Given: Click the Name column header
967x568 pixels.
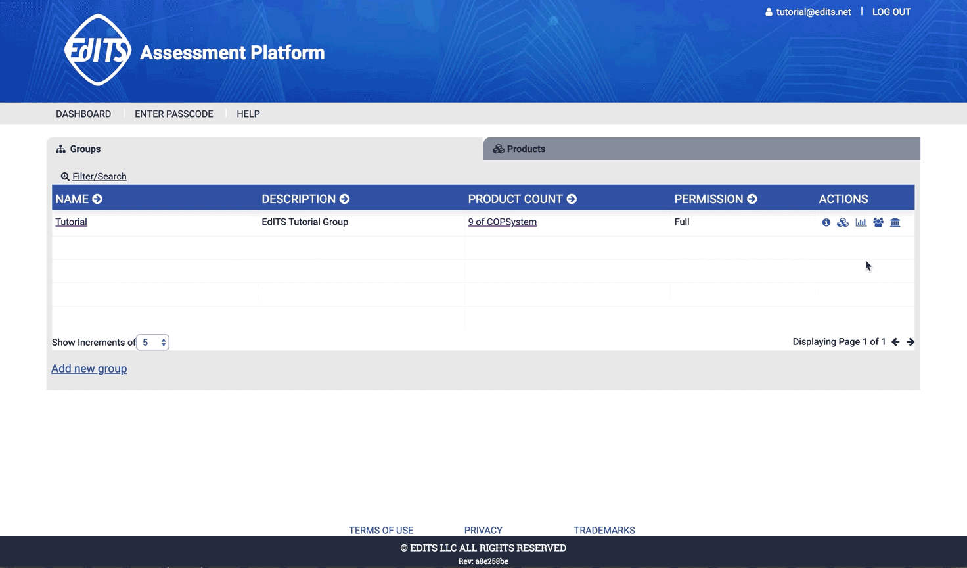Looking at the screenshot, I should tap(72, 199).
